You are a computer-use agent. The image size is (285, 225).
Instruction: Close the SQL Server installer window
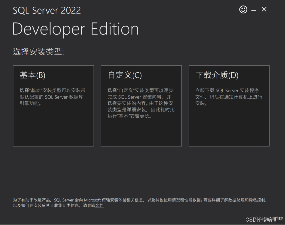click(264, 9)
